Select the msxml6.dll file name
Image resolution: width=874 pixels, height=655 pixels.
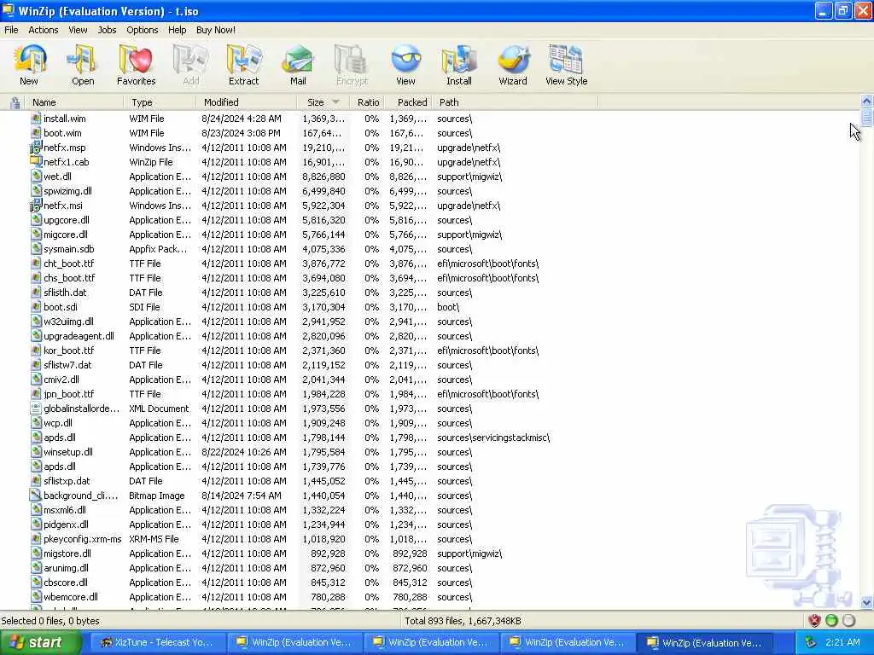(65, 510)
